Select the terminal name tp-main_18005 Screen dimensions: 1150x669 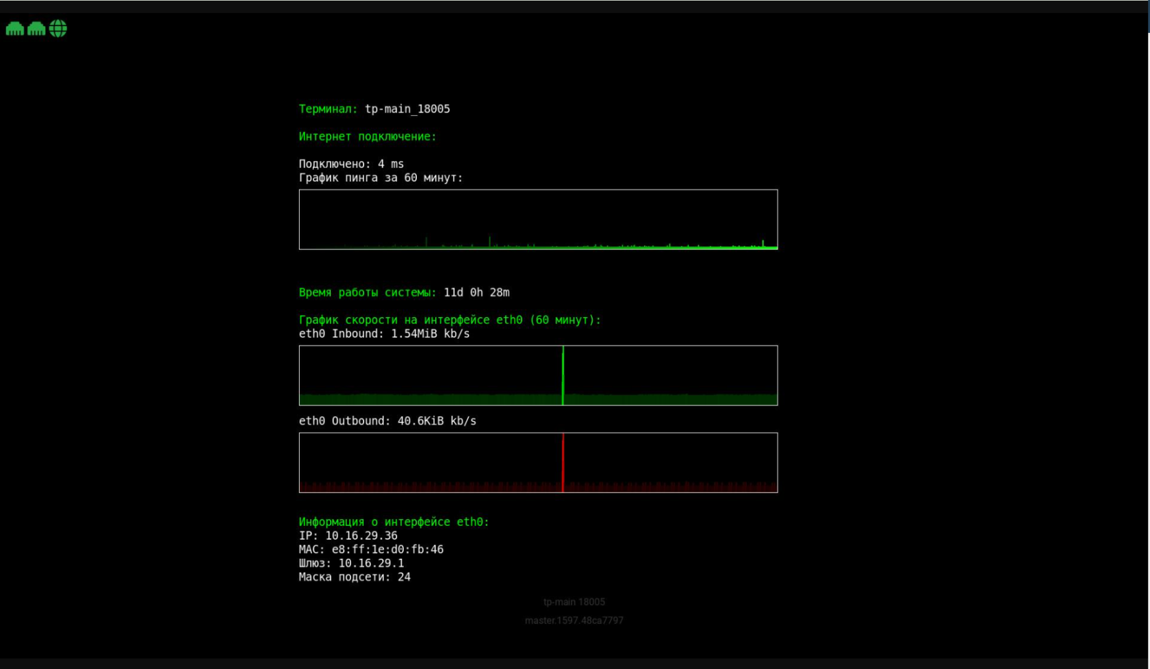pyautogui.click(x=407, y=109)
